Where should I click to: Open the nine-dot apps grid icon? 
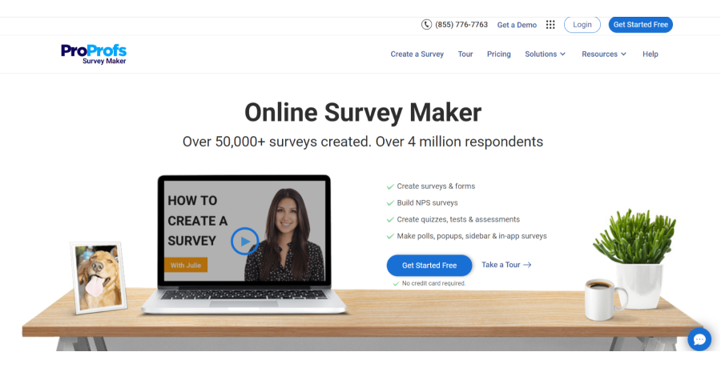[x=550, y=25]
